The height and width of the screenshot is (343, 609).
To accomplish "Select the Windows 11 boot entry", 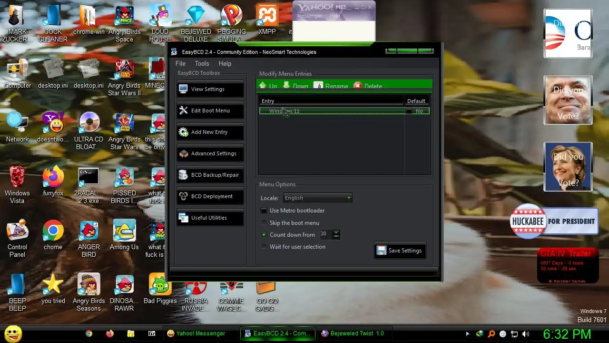I will (x=344, y=111).
